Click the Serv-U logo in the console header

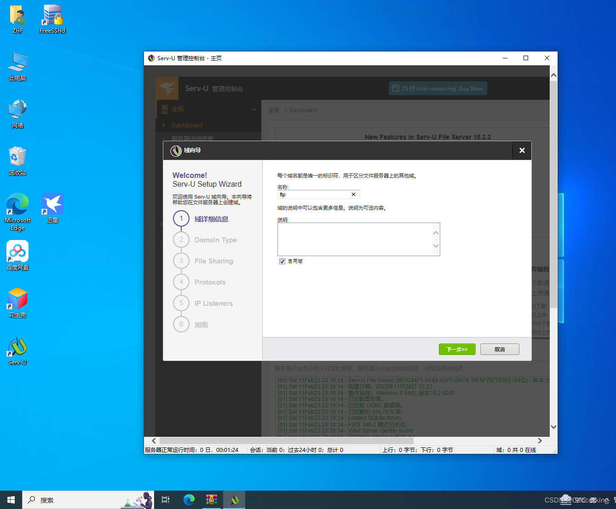tap(167, 88)
